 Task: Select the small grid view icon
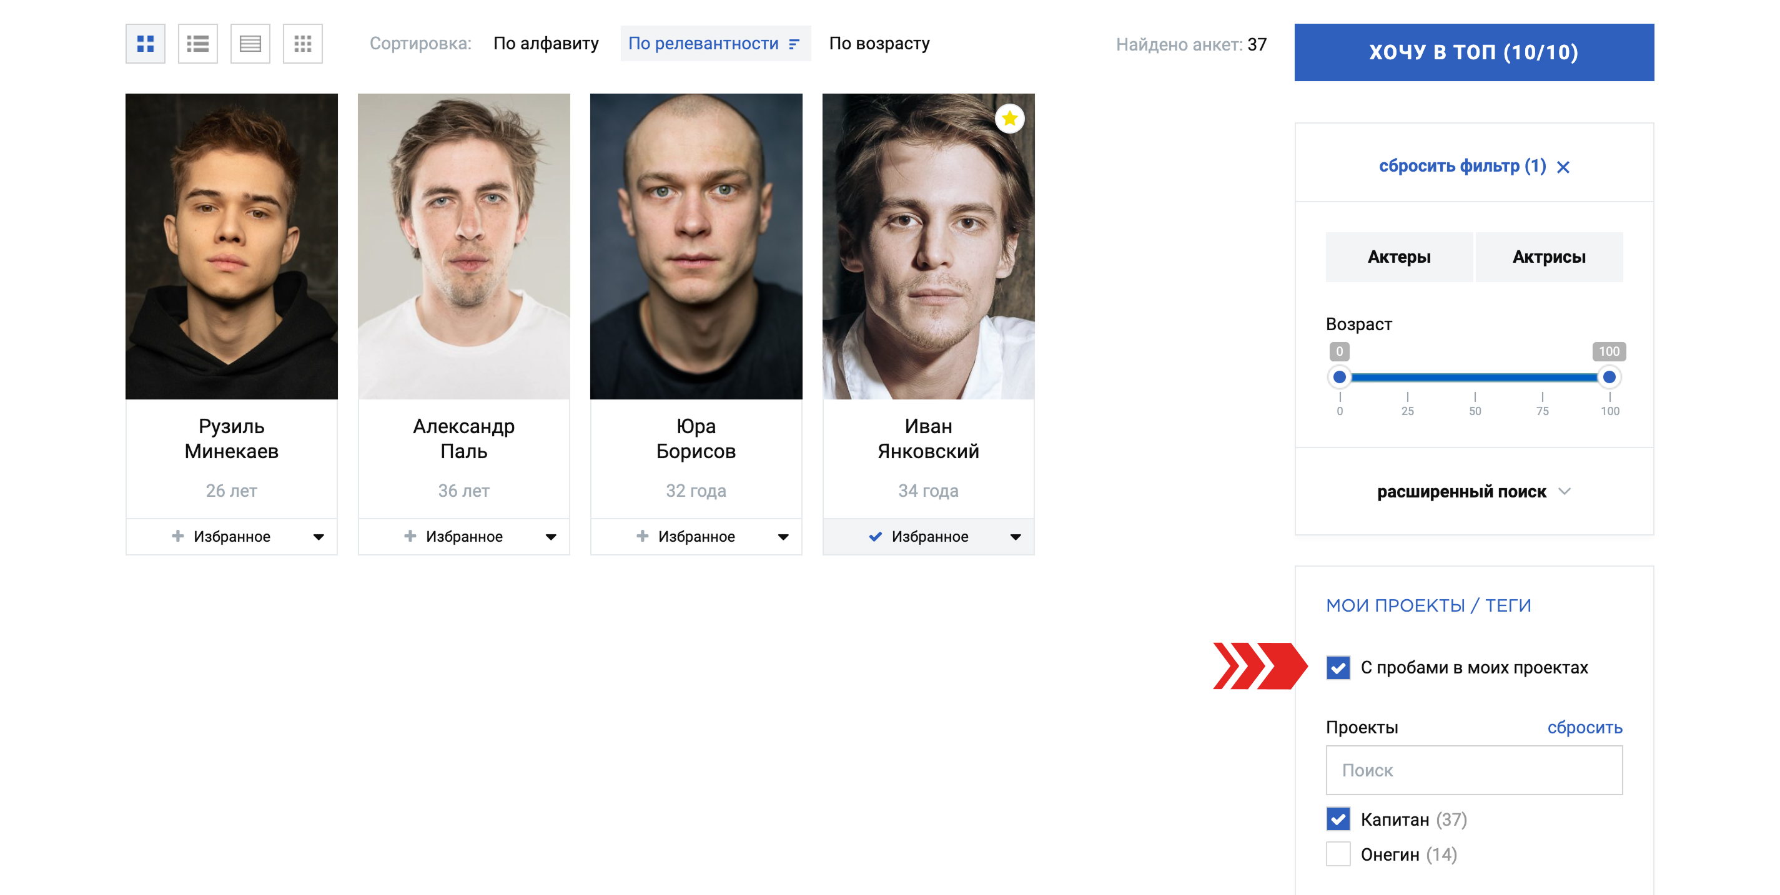click(303, 44)
